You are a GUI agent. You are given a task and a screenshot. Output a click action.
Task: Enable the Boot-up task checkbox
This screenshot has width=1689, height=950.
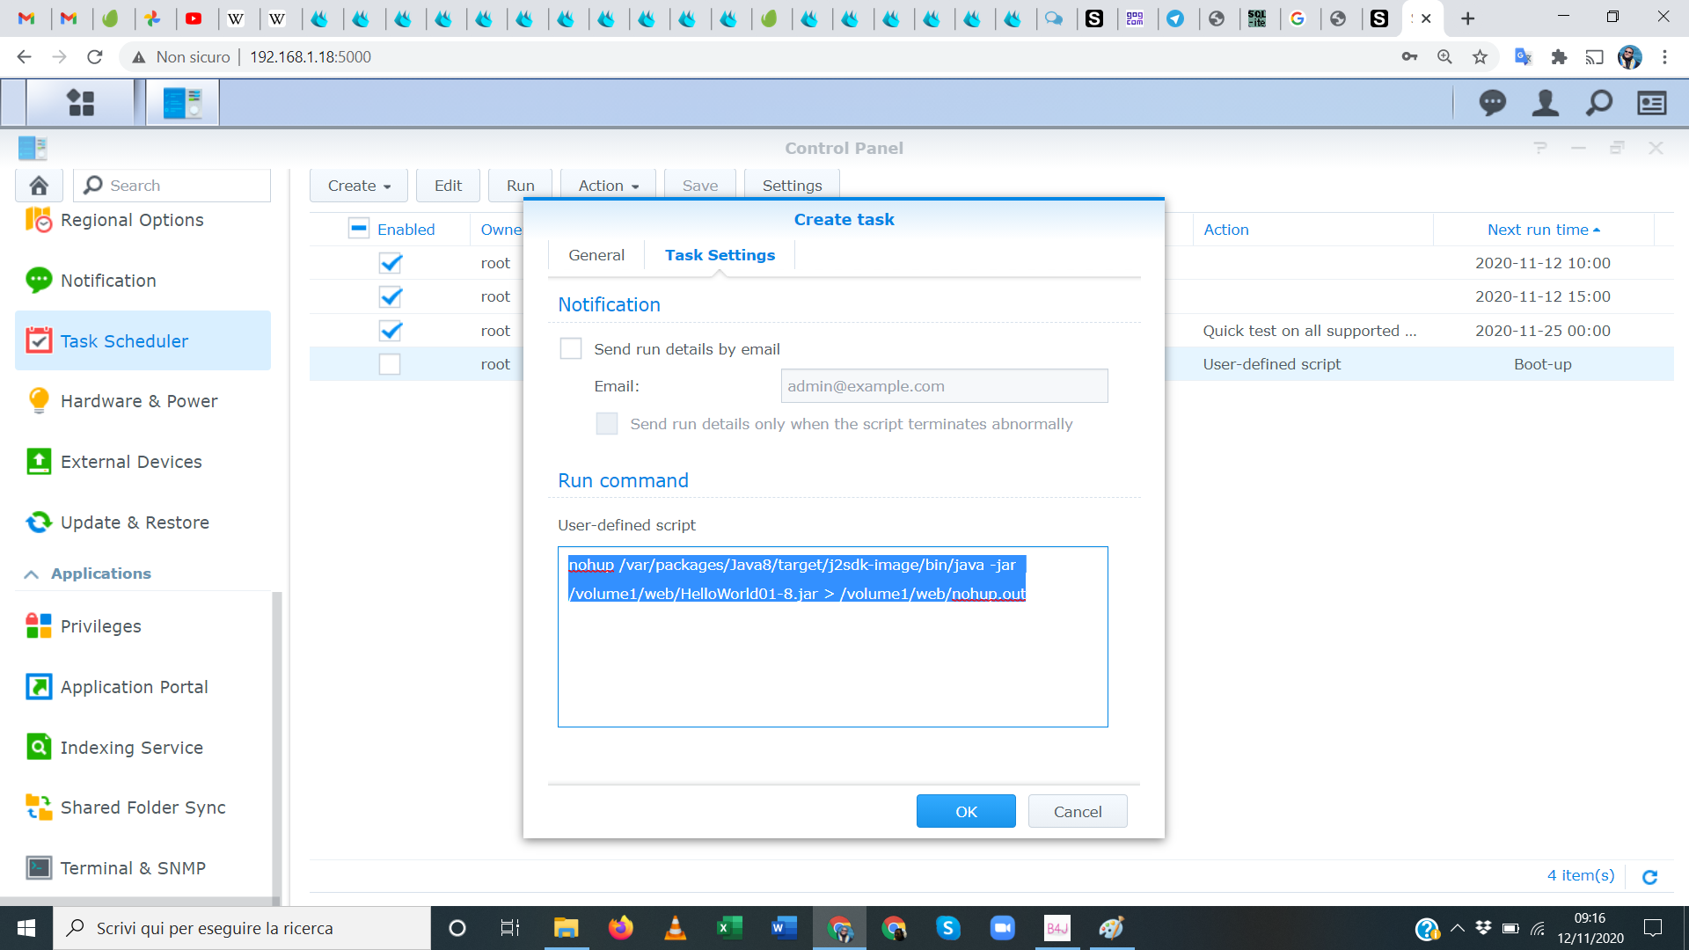pyautogui.click(x=390, y=364)
